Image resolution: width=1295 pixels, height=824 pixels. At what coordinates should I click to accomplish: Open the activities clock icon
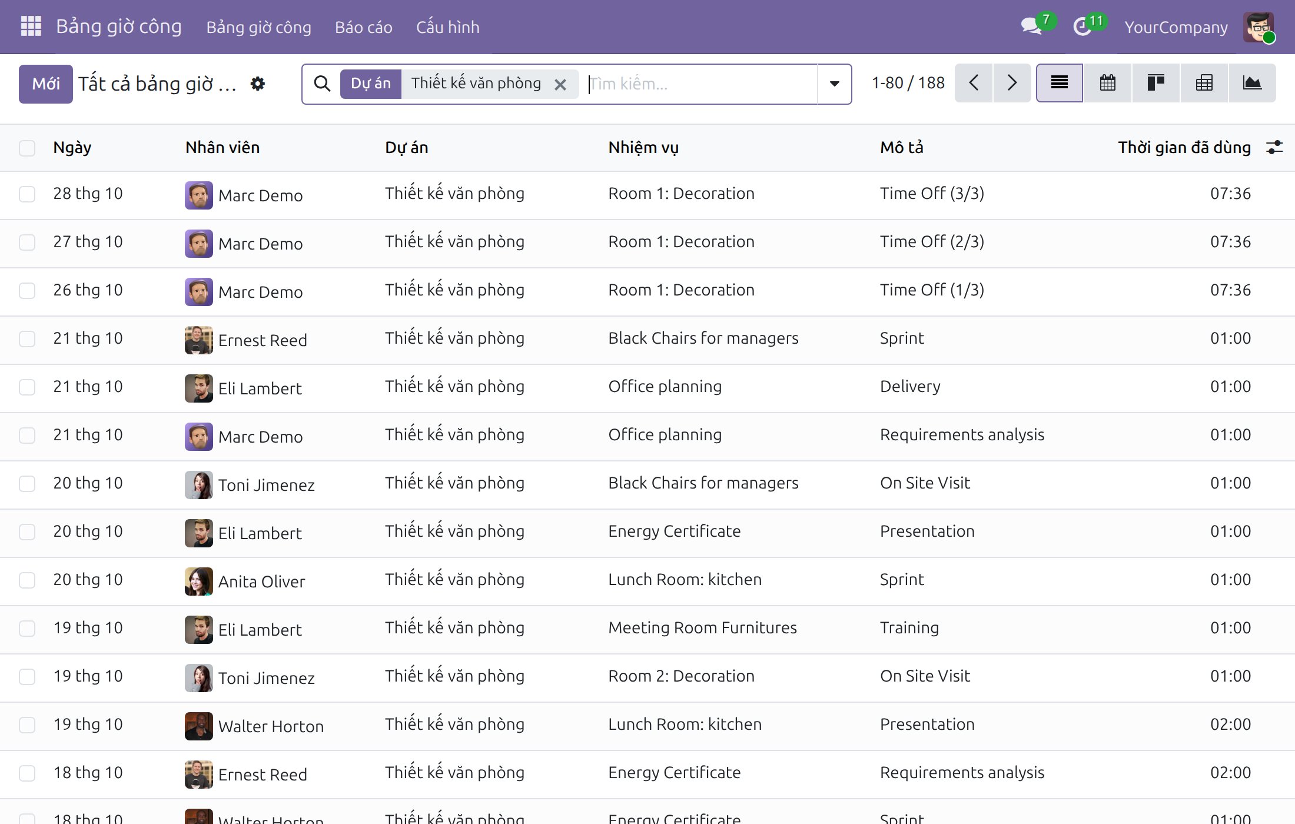(1083, 26)
